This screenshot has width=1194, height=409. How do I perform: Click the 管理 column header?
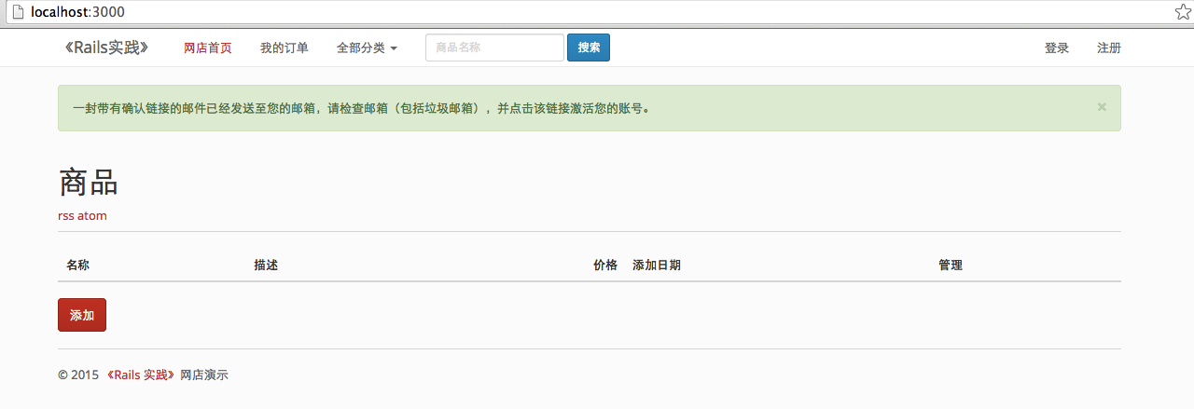[x=950, y=266]
